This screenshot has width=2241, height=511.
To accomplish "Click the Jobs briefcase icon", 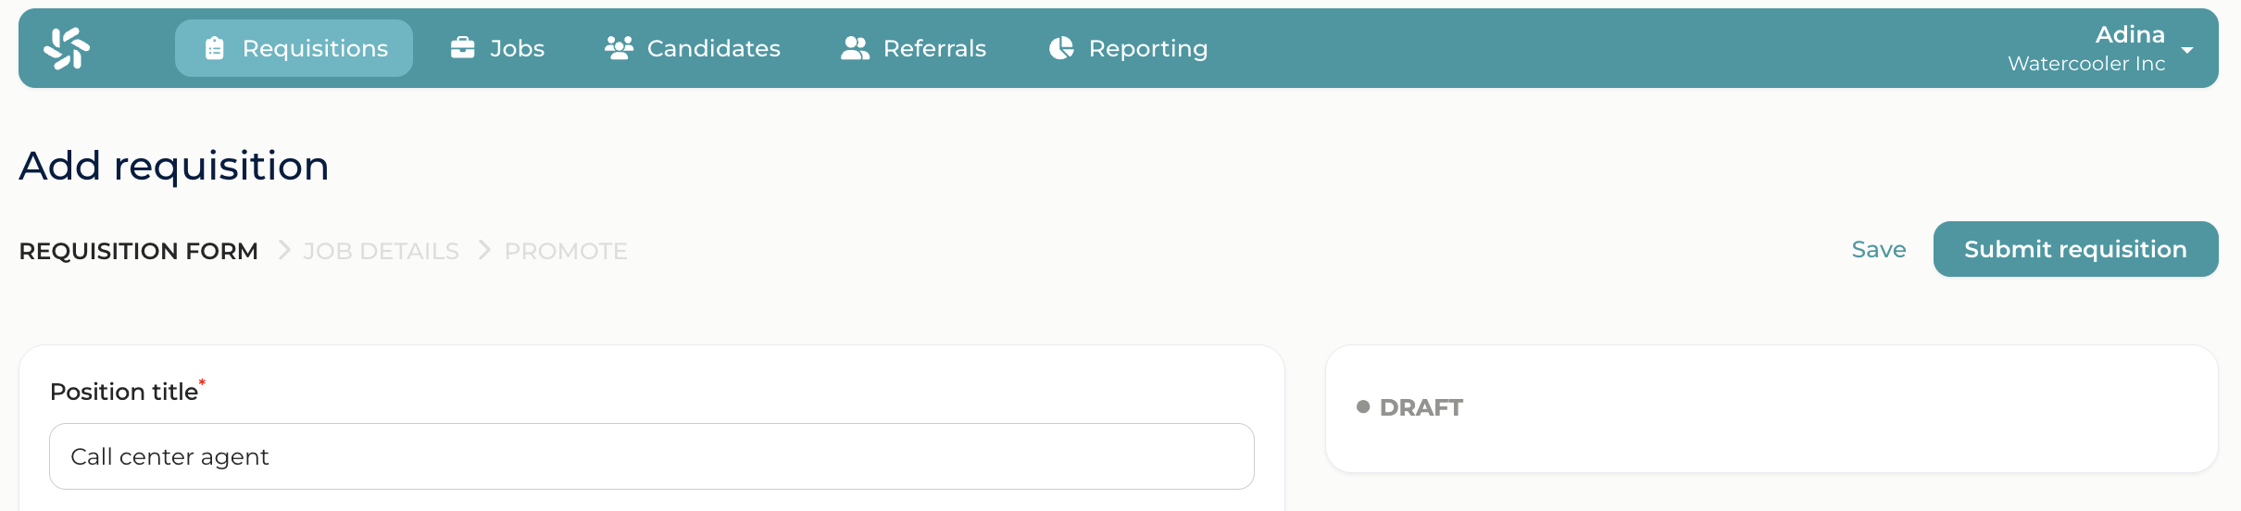I will coord(463,48).
